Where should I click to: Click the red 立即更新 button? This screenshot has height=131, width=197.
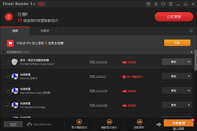[x=174, y=17]
